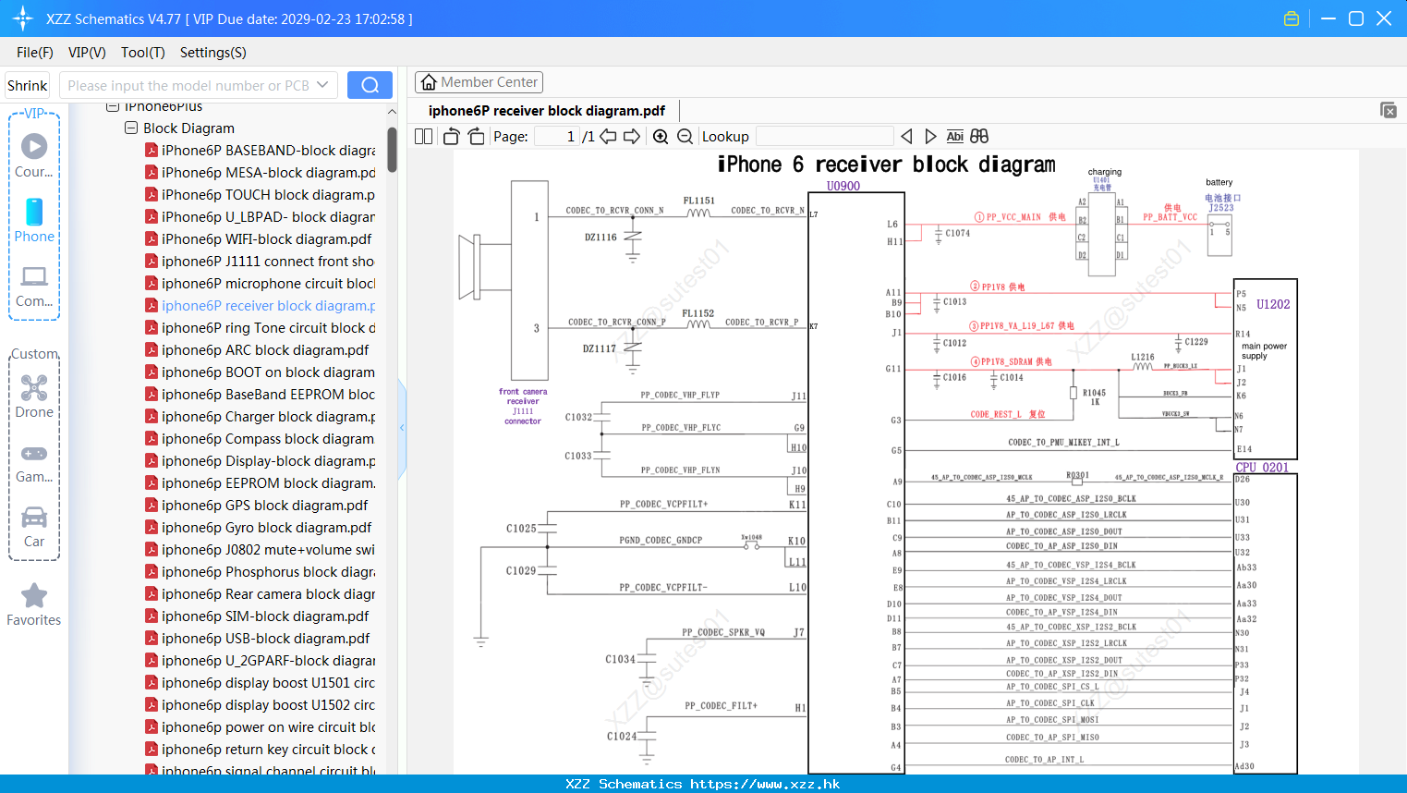Zoom out of the diagram
This screenshot has height=793, width=1407.
(685, 136)
